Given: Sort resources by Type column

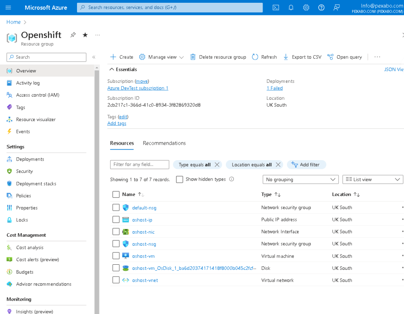Looking at the screenshot, I should coord(271,194).
